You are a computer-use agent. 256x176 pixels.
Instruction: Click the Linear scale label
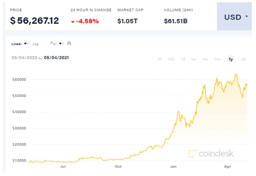point(17,44)
